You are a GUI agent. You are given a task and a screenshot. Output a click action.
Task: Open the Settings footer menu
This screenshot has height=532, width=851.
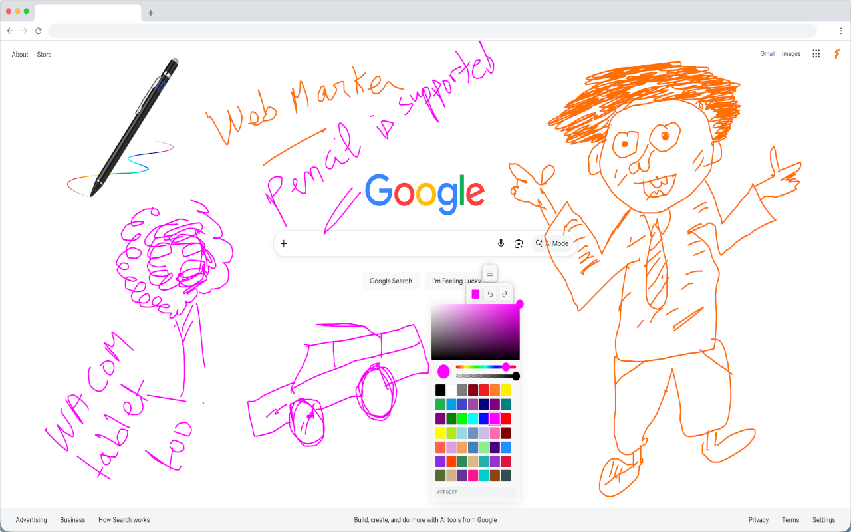pos(824,520)
